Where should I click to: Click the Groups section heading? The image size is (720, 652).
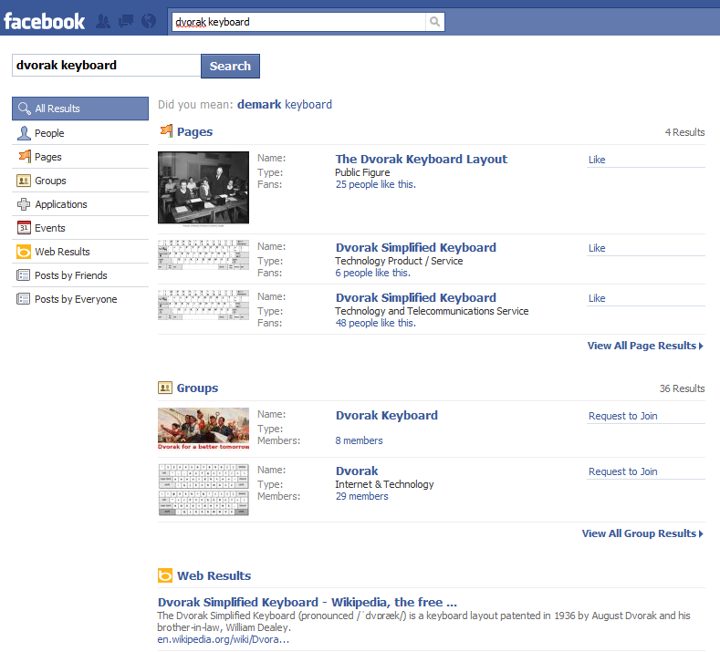[x=197, y=388]
